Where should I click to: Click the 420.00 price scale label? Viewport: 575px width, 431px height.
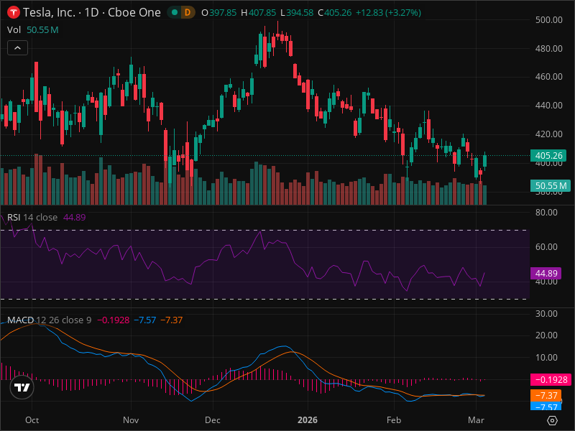(548, 134)
